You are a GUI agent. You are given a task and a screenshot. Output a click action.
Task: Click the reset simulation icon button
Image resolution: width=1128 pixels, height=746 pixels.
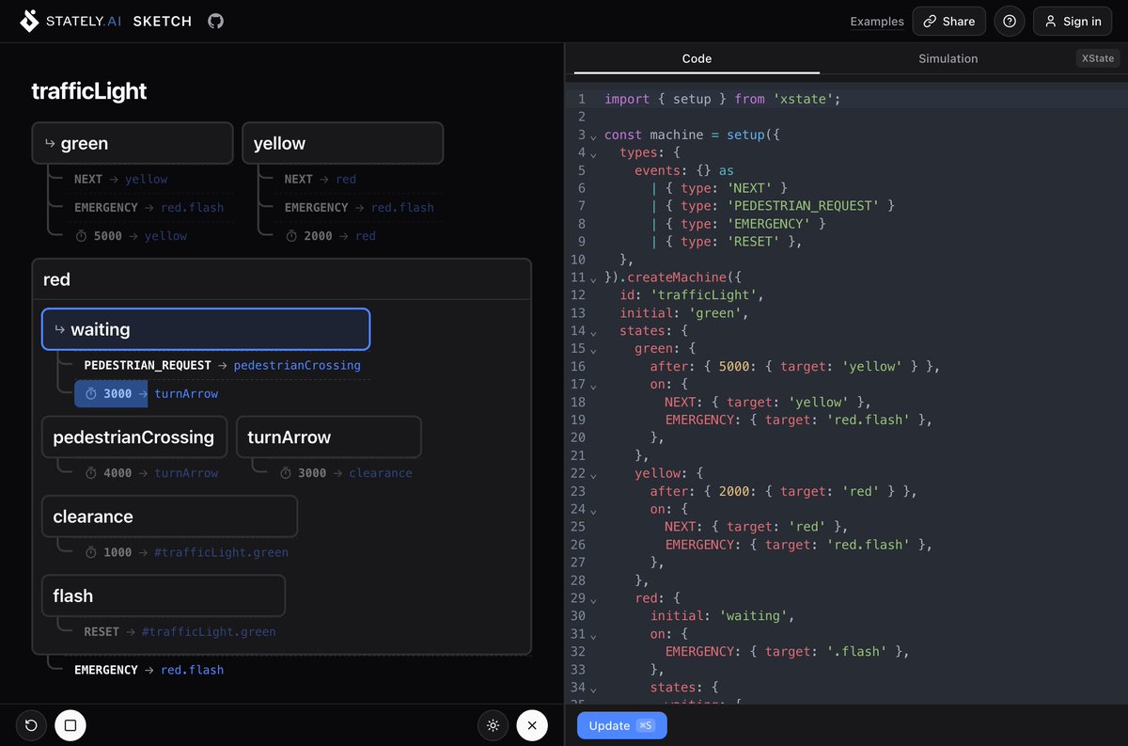point(31,725)
